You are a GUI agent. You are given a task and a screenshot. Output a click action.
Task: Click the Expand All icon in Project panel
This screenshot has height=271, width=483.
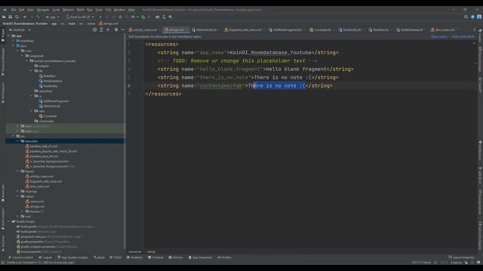point(101,30)
